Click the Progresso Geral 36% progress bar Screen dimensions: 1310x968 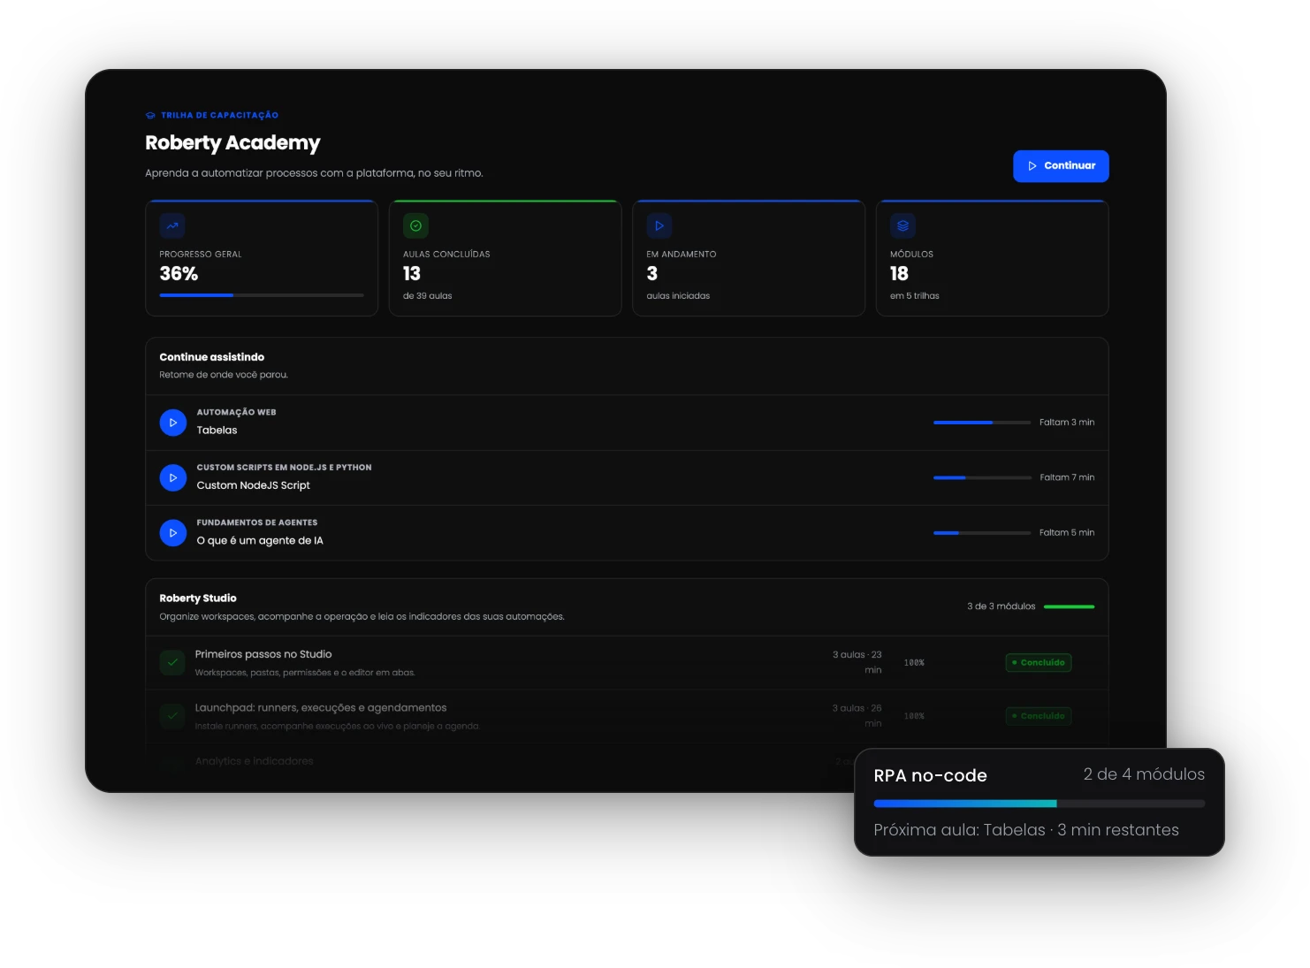click(262, 295)
